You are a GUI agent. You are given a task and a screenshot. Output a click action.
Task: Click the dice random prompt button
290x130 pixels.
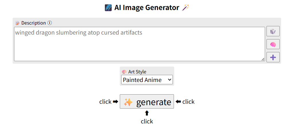[x=273, y=31]
